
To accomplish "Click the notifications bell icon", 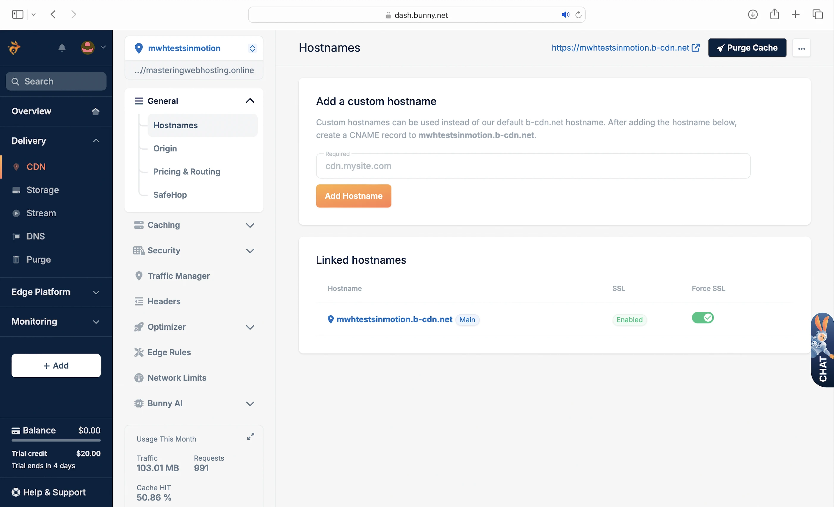I will tap(62, 48).
